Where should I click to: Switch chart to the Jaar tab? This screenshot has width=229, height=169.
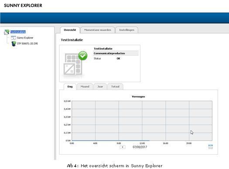pos(100,86)
